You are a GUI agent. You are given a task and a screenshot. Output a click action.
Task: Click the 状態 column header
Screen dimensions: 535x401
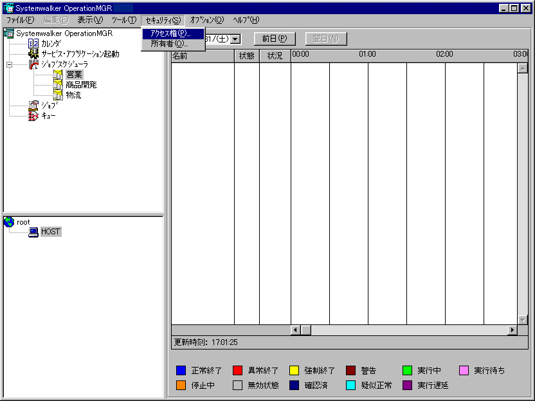(247, 56)
